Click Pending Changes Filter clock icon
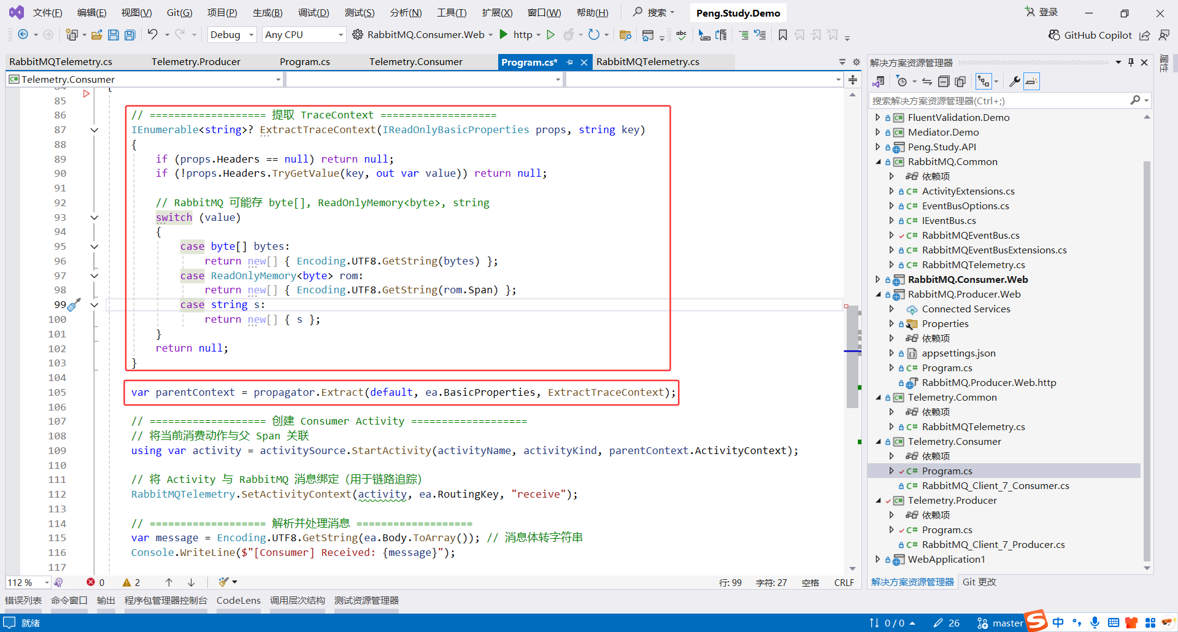Image resolution: width=1178 pixels, height=632 pixels. (901, 82)
